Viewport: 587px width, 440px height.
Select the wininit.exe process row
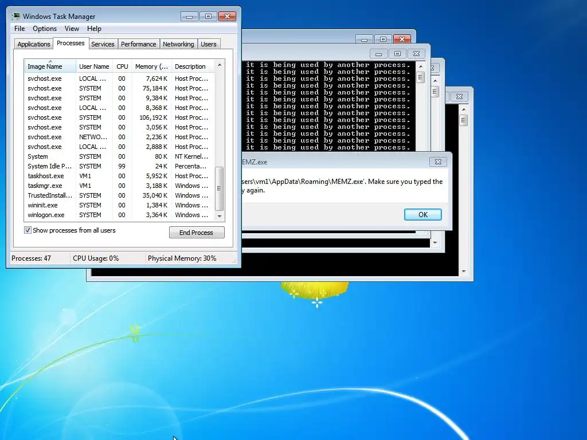[x=119, y=205]
